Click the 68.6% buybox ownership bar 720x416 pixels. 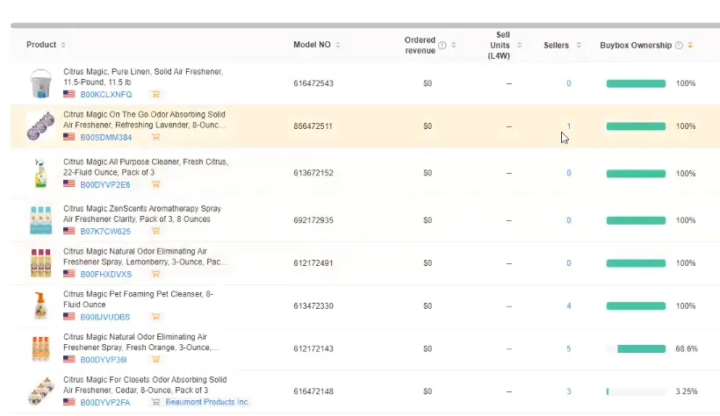[636, 348]
